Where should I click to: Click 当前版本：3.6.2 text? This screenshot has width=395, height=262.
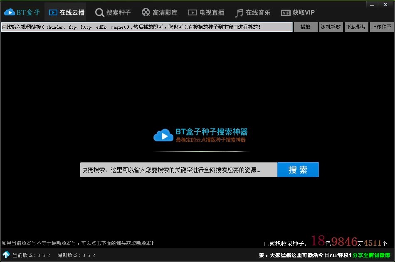tap(31, 255)
